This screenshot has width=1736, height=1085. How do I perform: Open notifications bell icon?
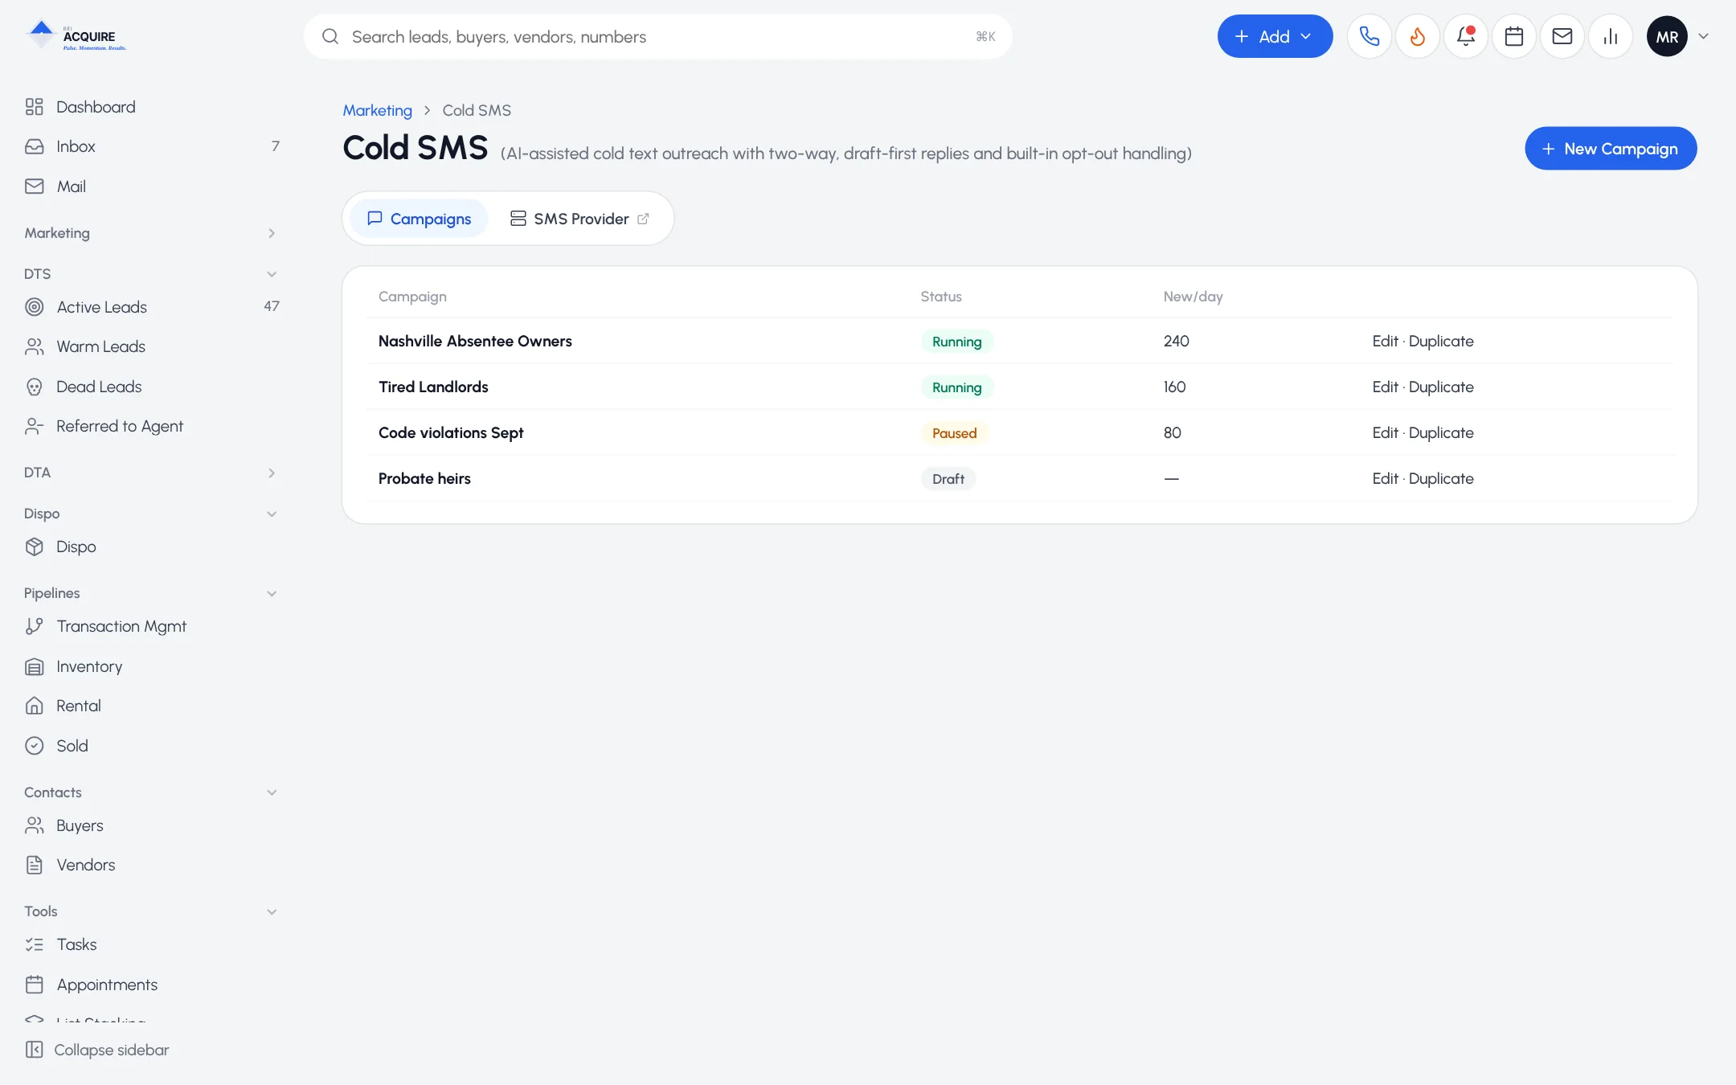(x=1466, y=36)
